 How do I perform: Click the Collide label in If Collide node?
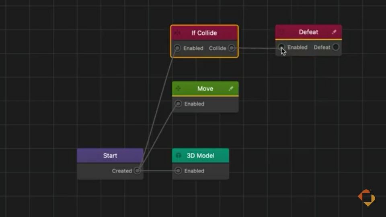pos(218,48)
